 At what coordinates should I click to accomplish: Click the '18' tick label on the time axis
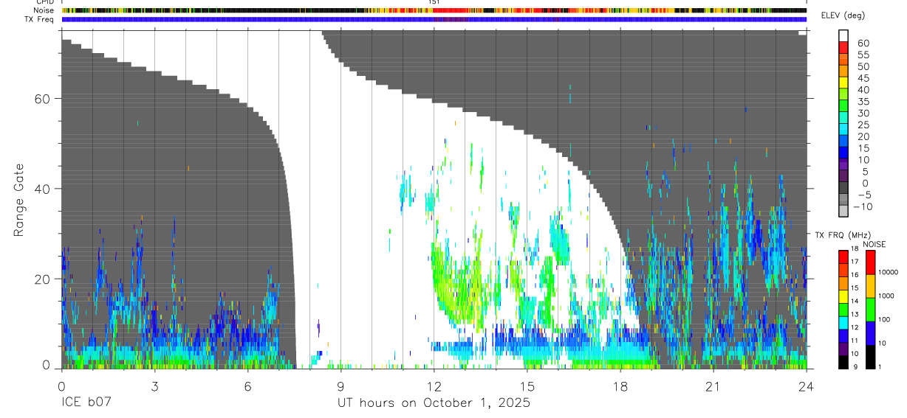pyautogui.click(x=620, y=386)
